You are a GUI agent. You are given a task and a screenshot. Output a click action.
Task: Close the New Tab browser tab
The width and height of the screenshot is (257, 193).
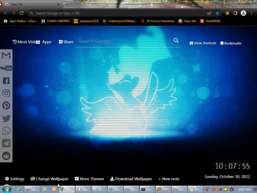[x=58, y=4]
